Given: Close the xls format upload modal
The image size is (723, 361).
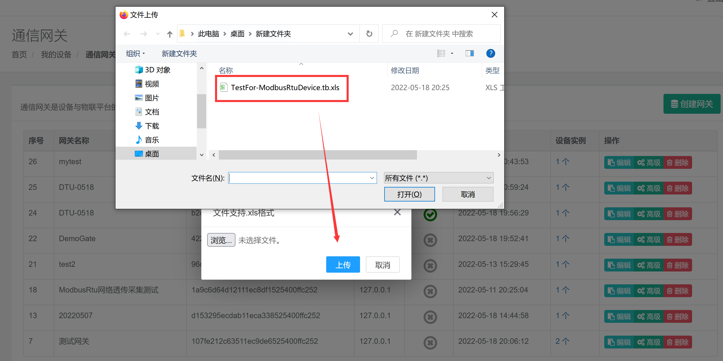Looking at the screenshot, I should (x=397, y=212).
